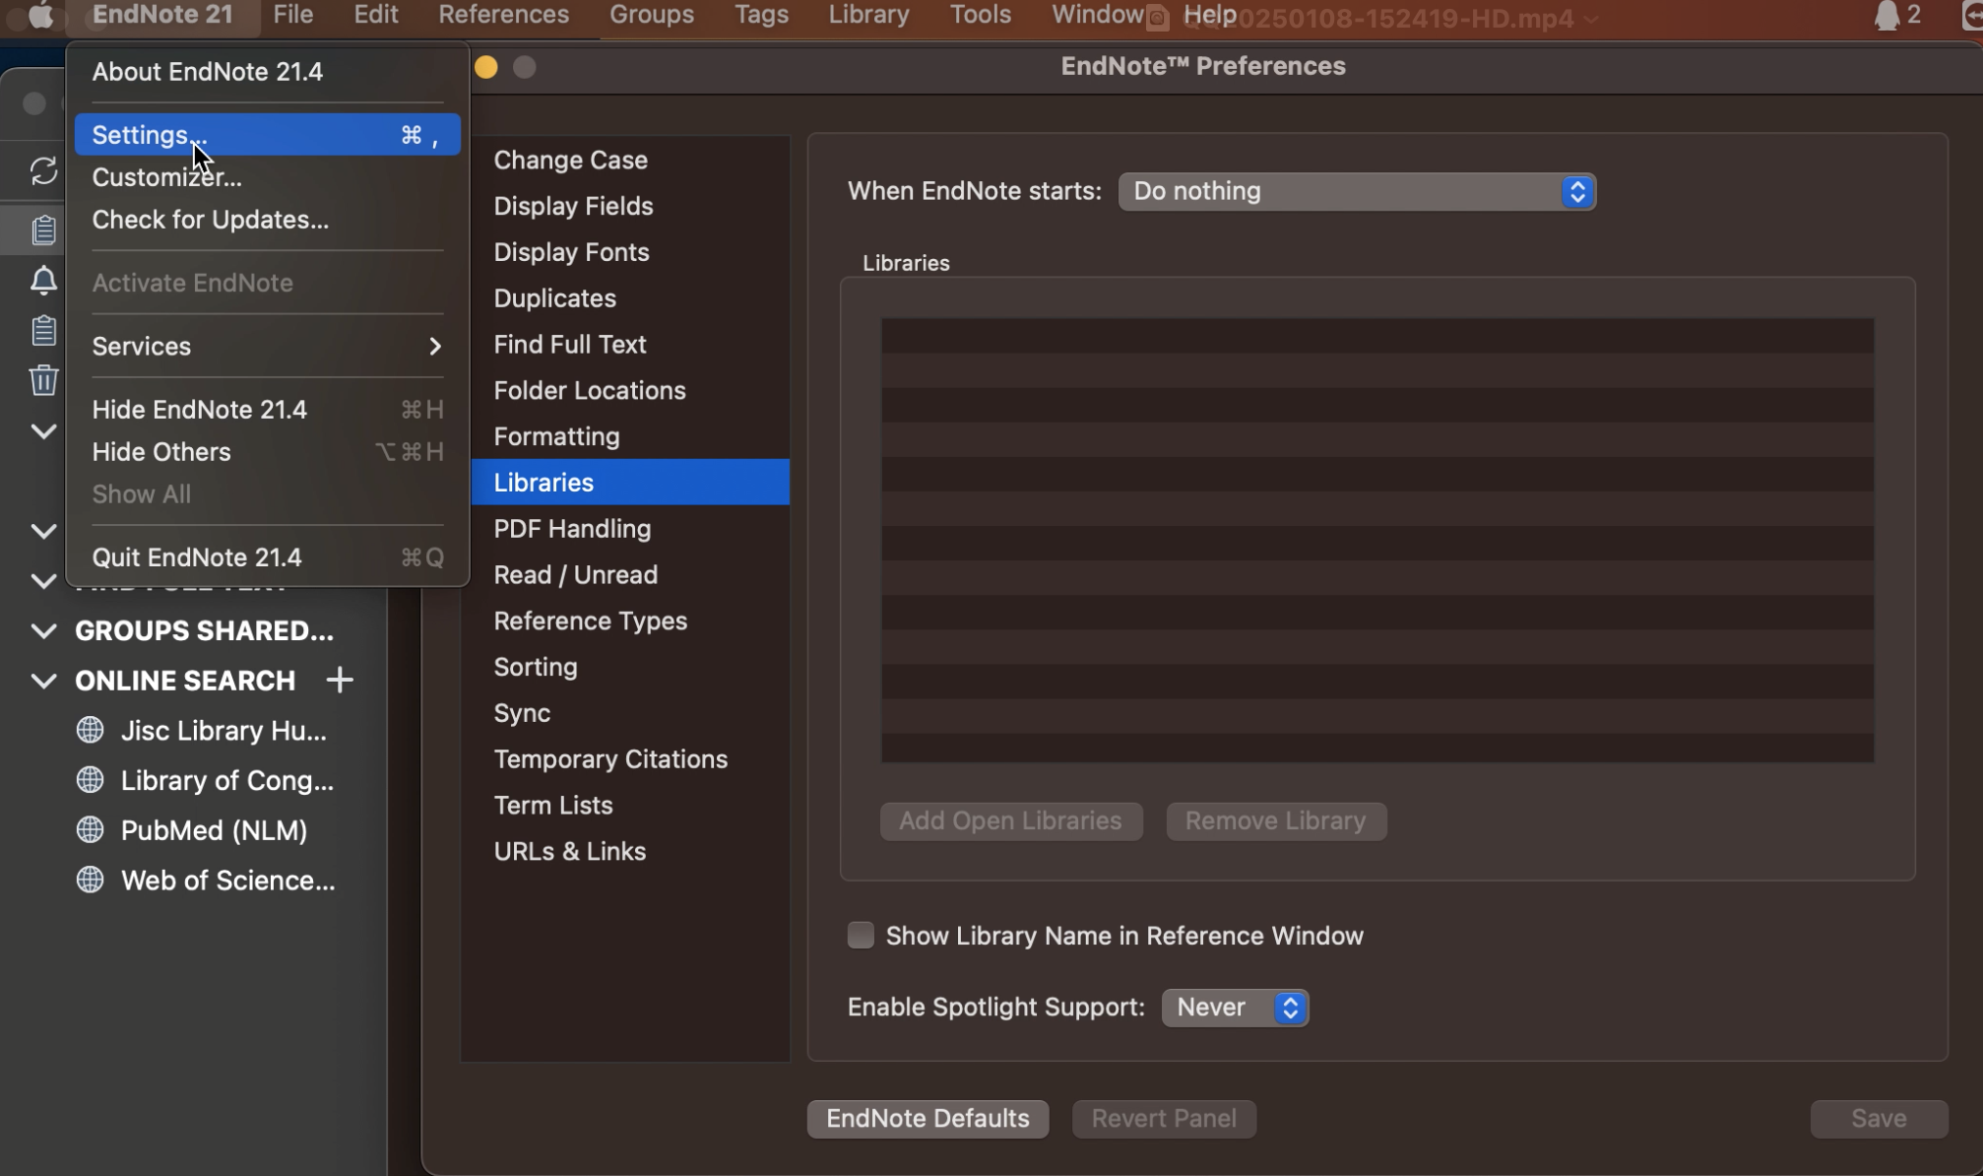Choose Settings from the EndNote menu

click(268, 135)
